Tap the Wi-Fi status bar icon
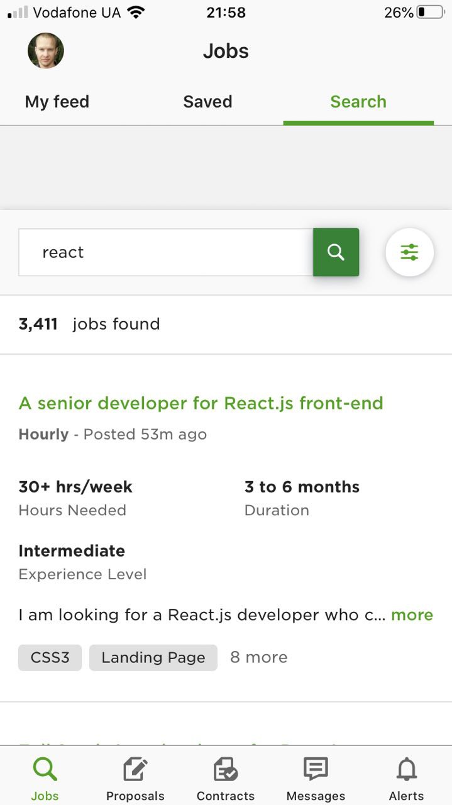Image resolution: width=452 pixels, height=805 pixels. [x=135, y=12]
